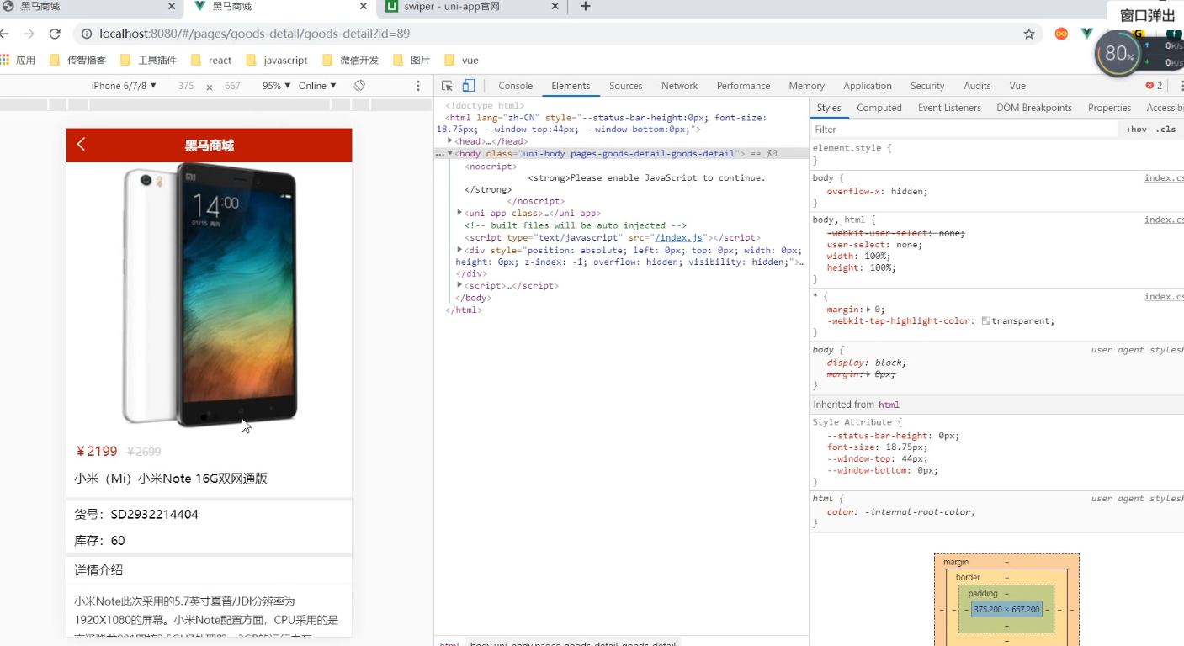Open the Online throttling dropdown
The height and width of the screenshot is (646, 1184).
point(317,86)
